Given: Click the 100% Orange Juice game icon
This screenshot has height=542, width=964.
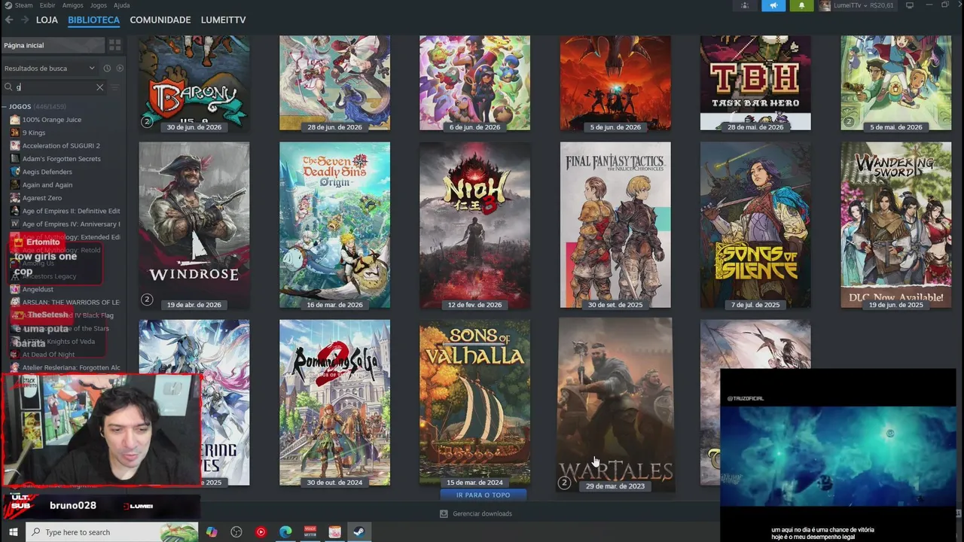Looking at the screenshot, I should [x=15, y=120].
